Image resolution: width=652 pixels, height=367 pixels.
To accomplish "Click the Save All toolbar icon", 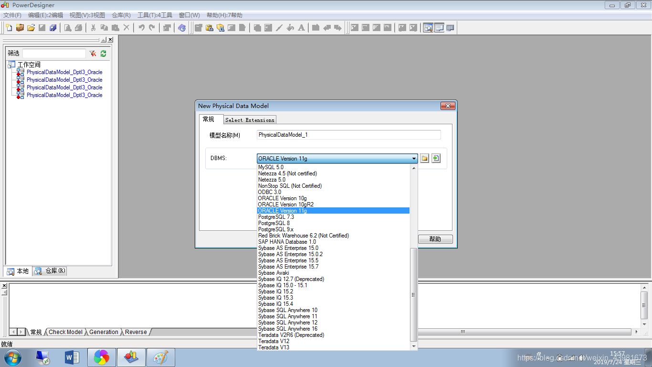I will click(53, 28).
